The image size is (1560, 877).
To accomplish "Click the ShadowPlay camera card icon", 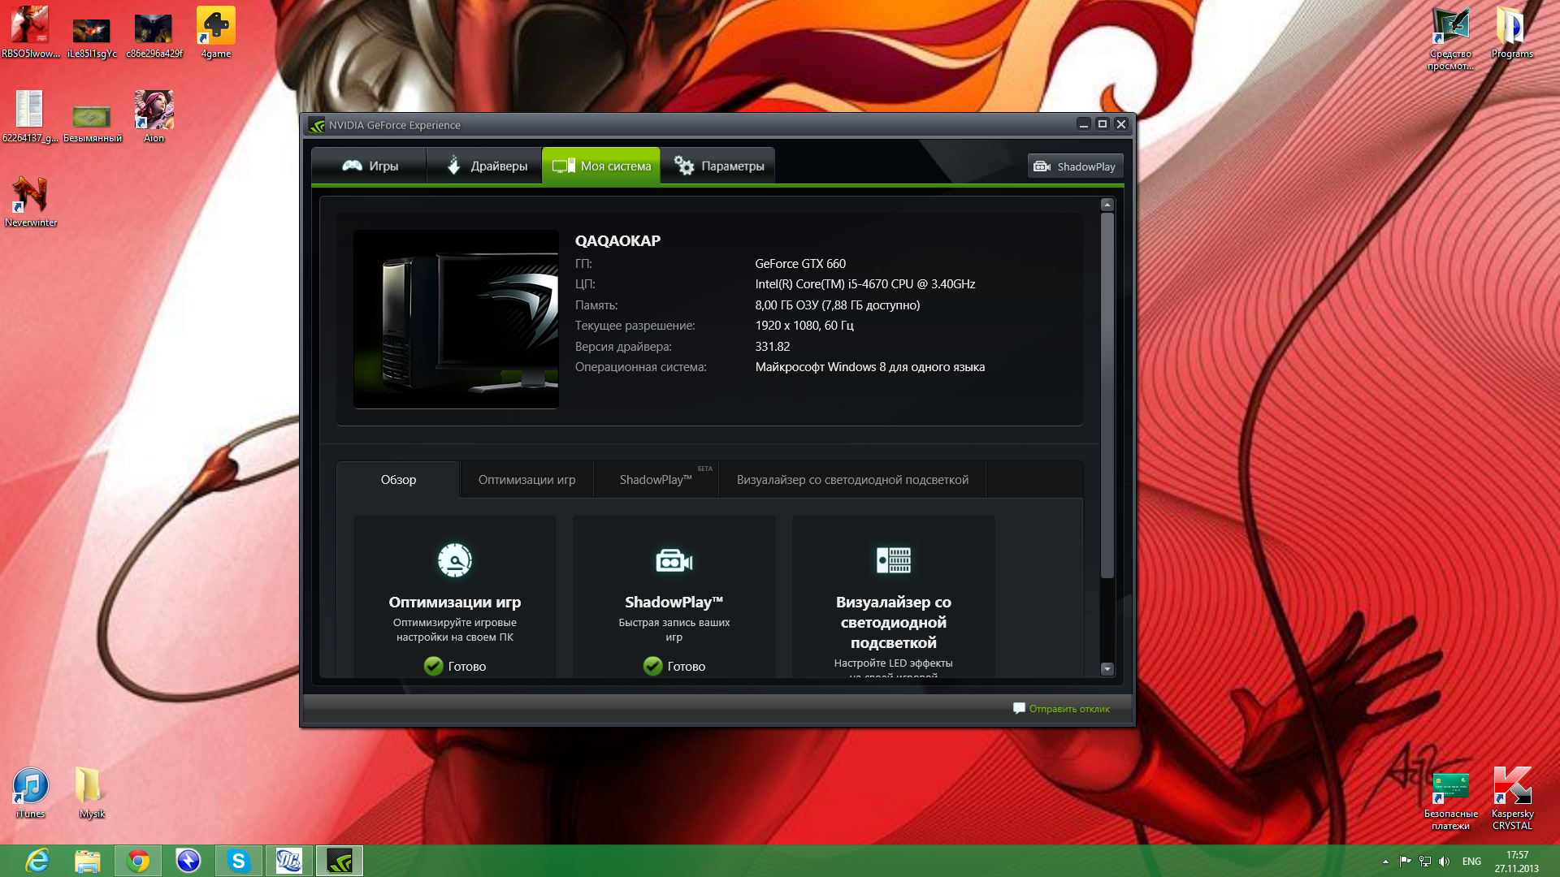I will [x=674, y=561].
